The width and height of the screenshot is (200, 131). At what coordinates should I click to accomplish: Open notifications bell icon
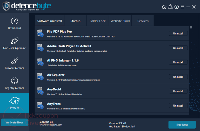170,7
